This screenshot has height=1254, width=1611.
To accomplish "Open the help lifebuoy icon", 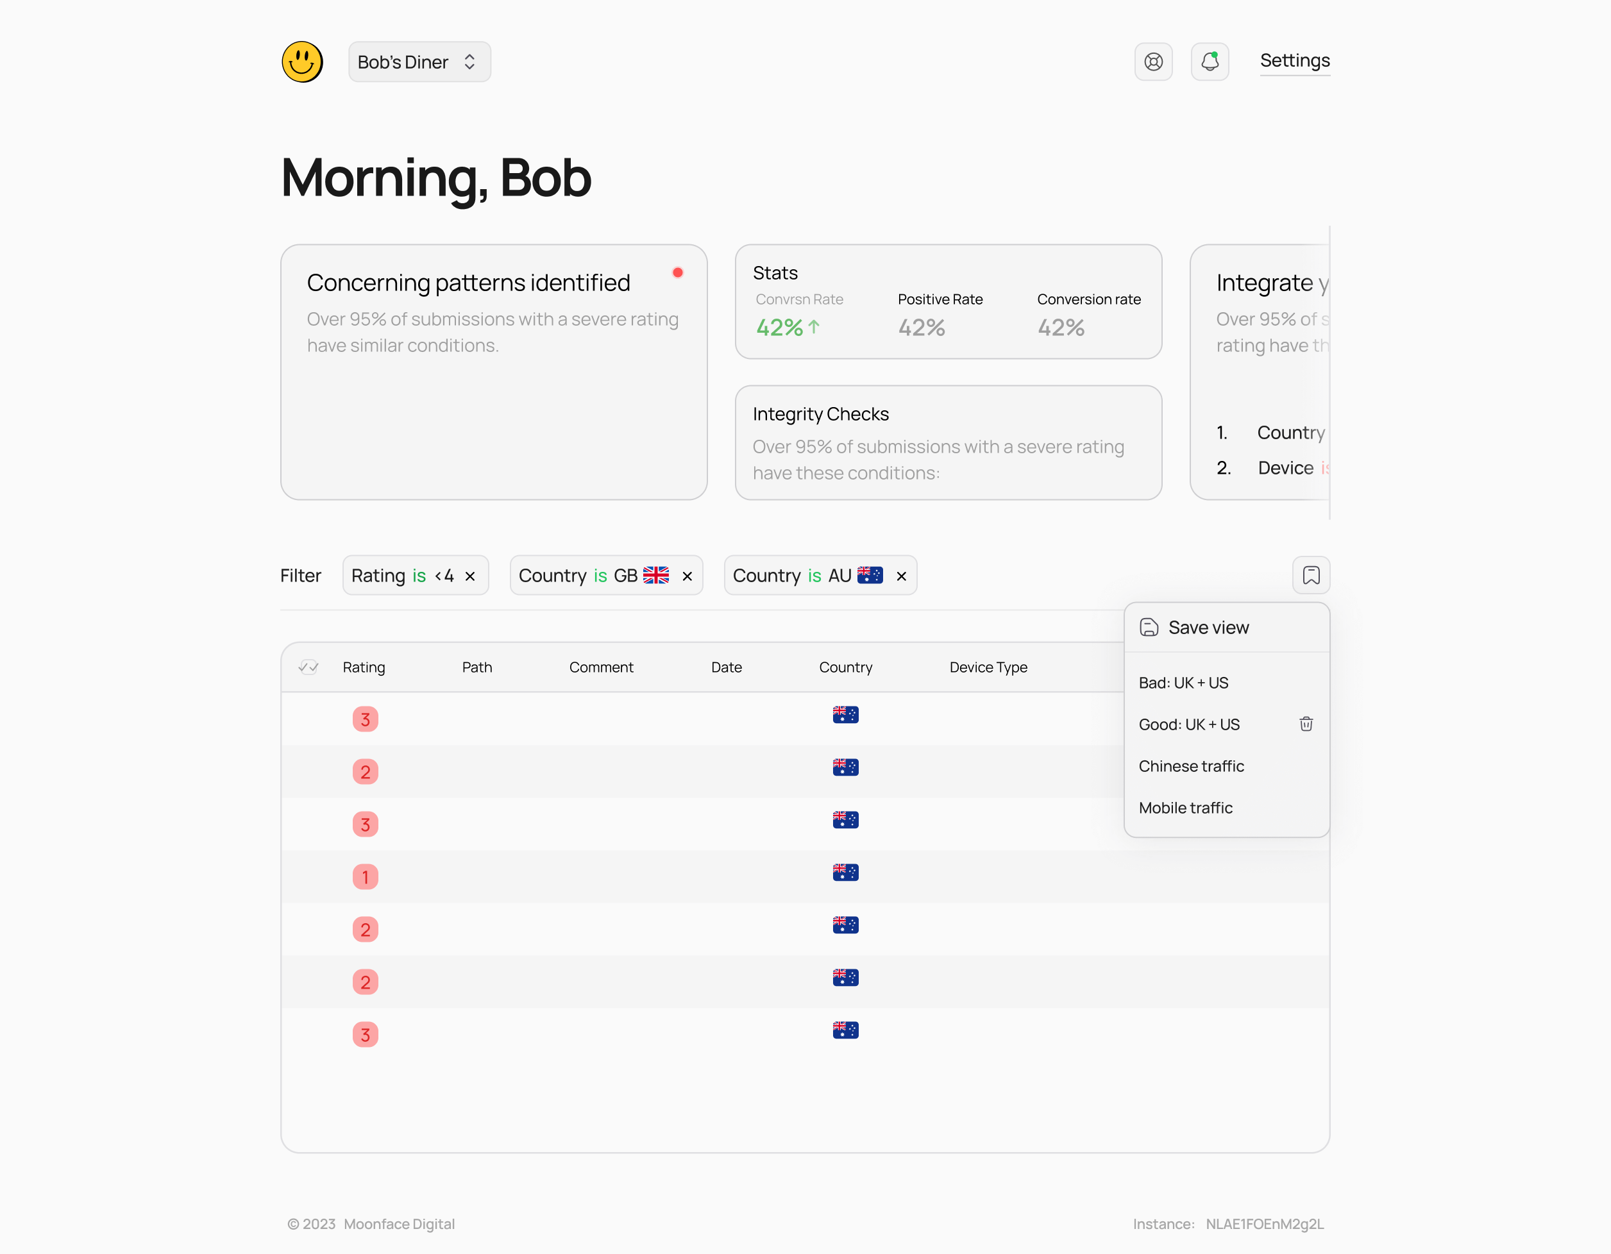I will click(x=1153, y=62).
